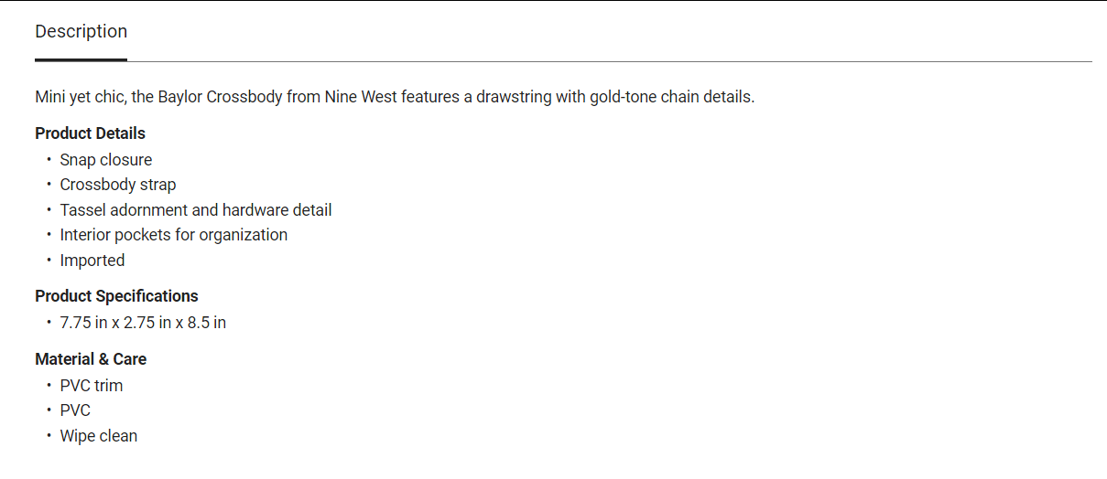Viewport: 1107px width, 479px height.
Task: Click "Tassel adornment and hardware detail" line
Action: click(x=196, y=210)
